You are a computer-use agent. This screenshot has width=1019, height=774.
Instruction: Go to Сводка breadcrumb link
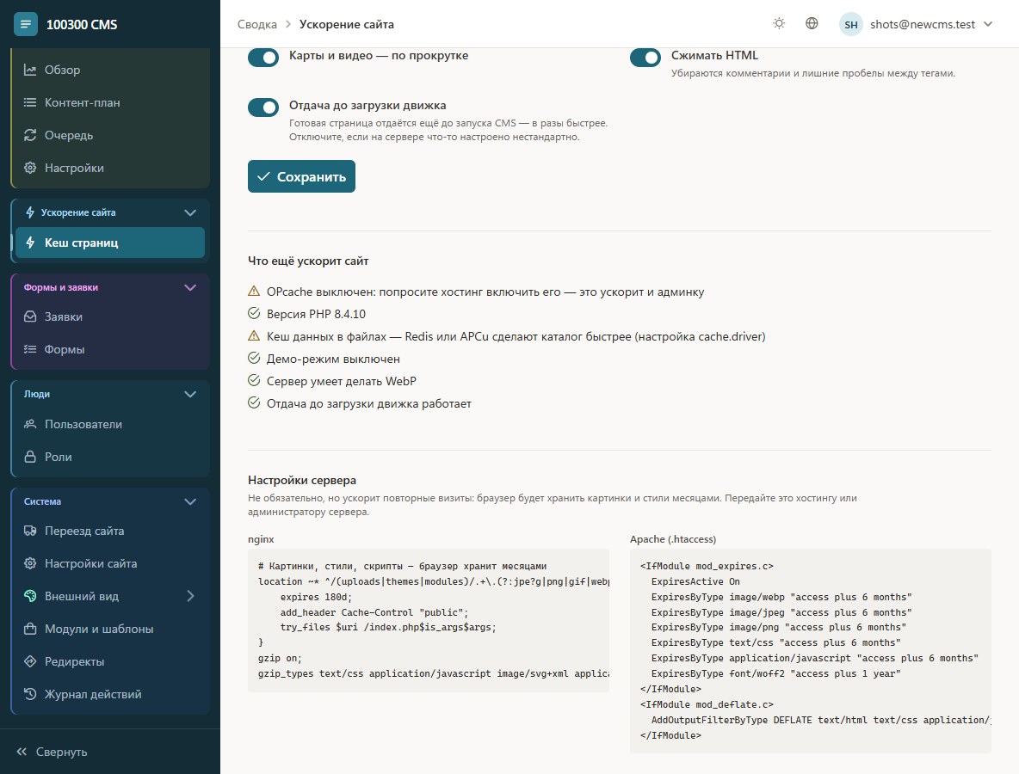coord(256,24)
